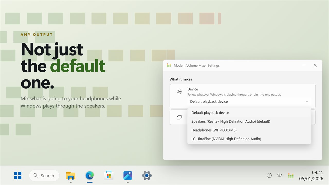Viewport: 329px width, 185px height.
Task: Minimize the Modern Volume Mixer Settings window
Action: pyautogui.click(x=304, y=65)
